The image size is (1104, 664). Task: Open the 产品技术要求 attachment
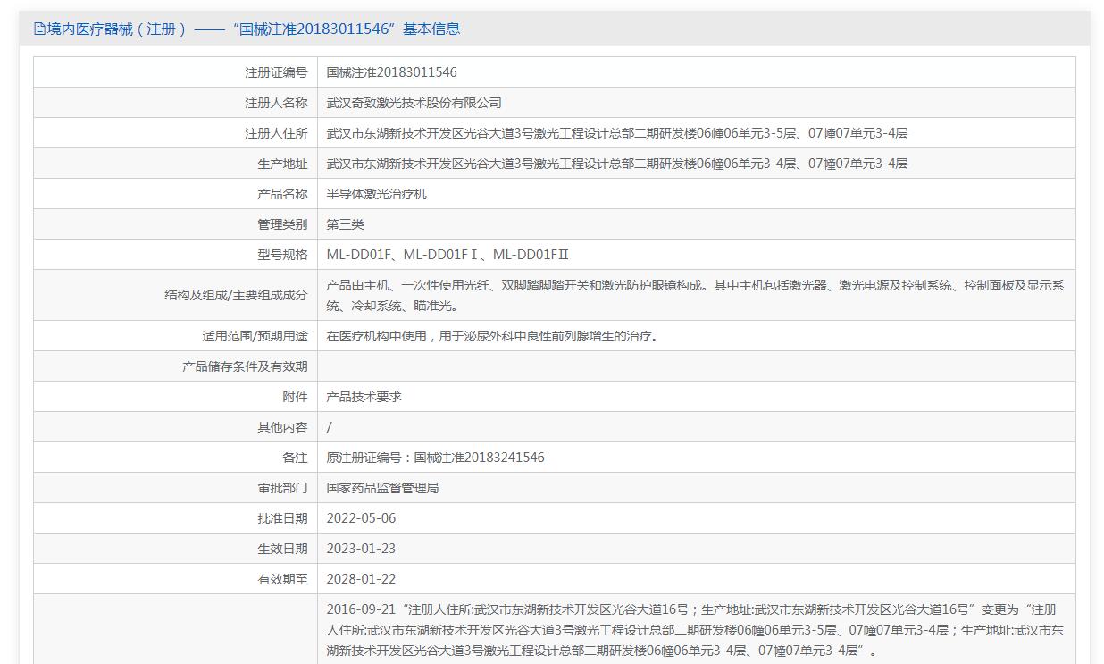click(364, 397)
